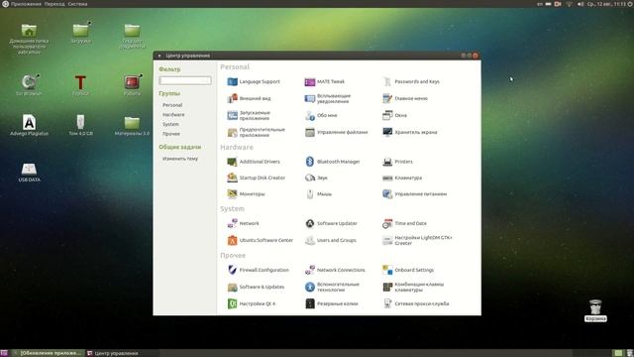Open Additional Drivers

click(254, 162)
